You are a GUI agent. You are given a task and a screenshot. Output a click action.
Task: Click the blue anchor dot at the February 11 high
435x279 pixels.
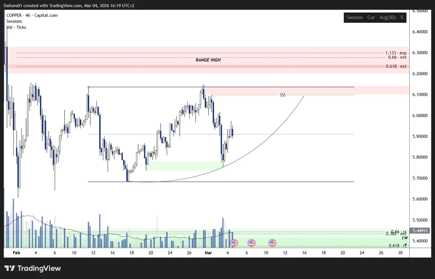point(88,87)
